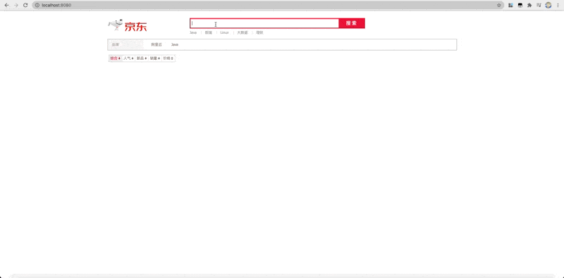Open the 前端 hot keyword link

coord(208,32)
